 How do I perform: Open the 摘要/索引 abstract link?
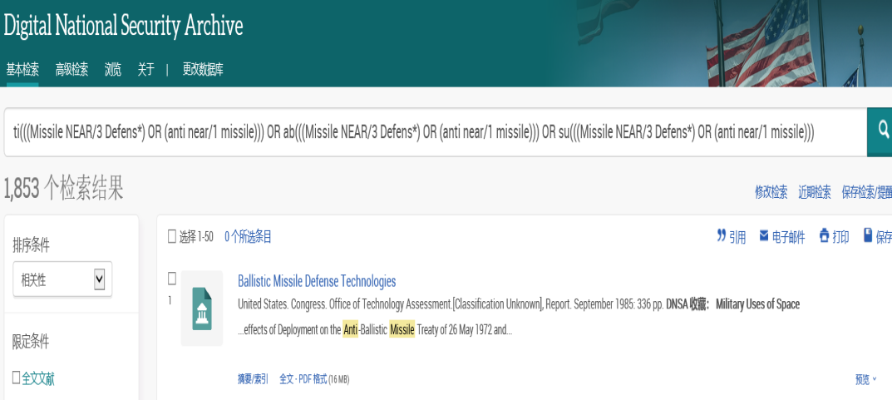pos(254,379)
